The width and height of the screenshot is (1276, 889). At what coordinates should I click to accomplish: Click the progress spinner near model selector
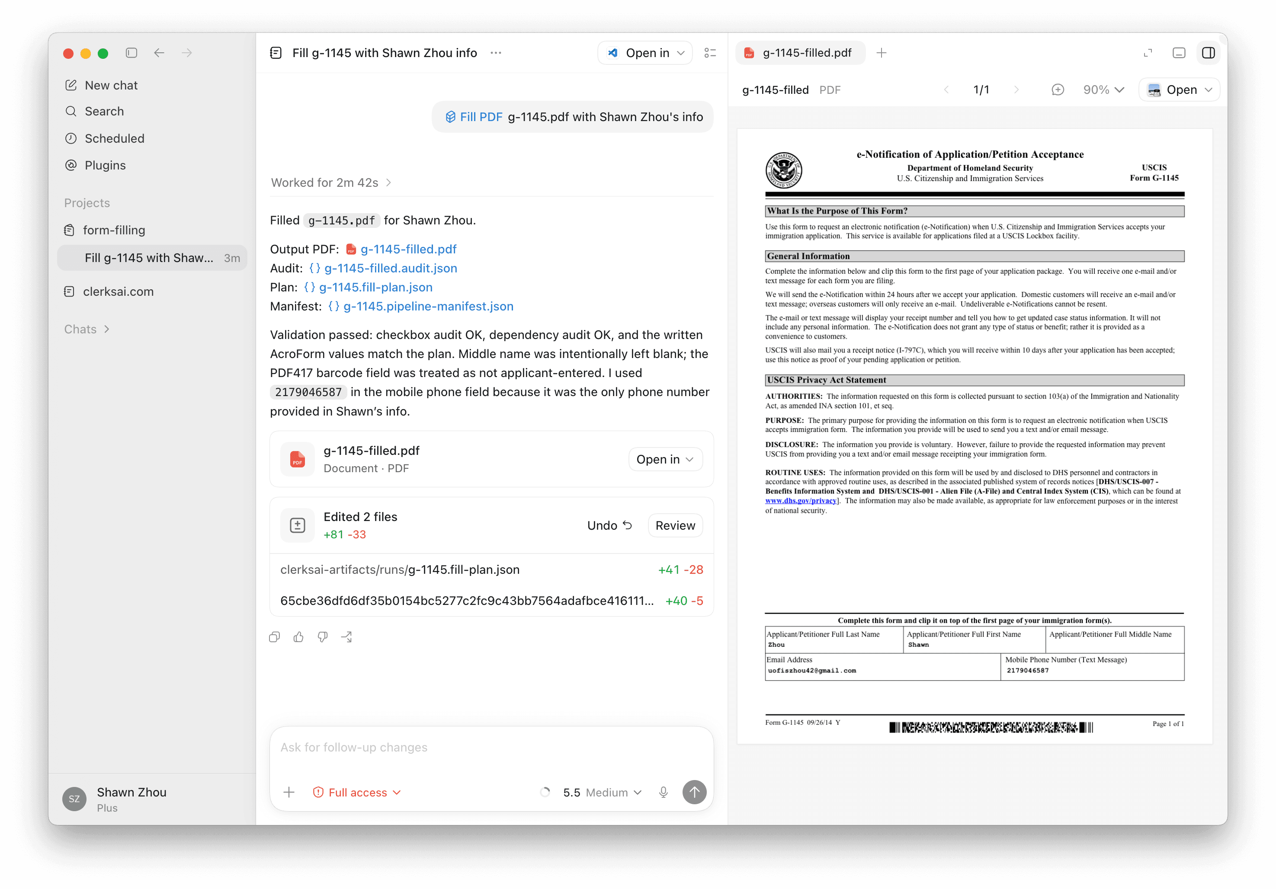[545, 792]
